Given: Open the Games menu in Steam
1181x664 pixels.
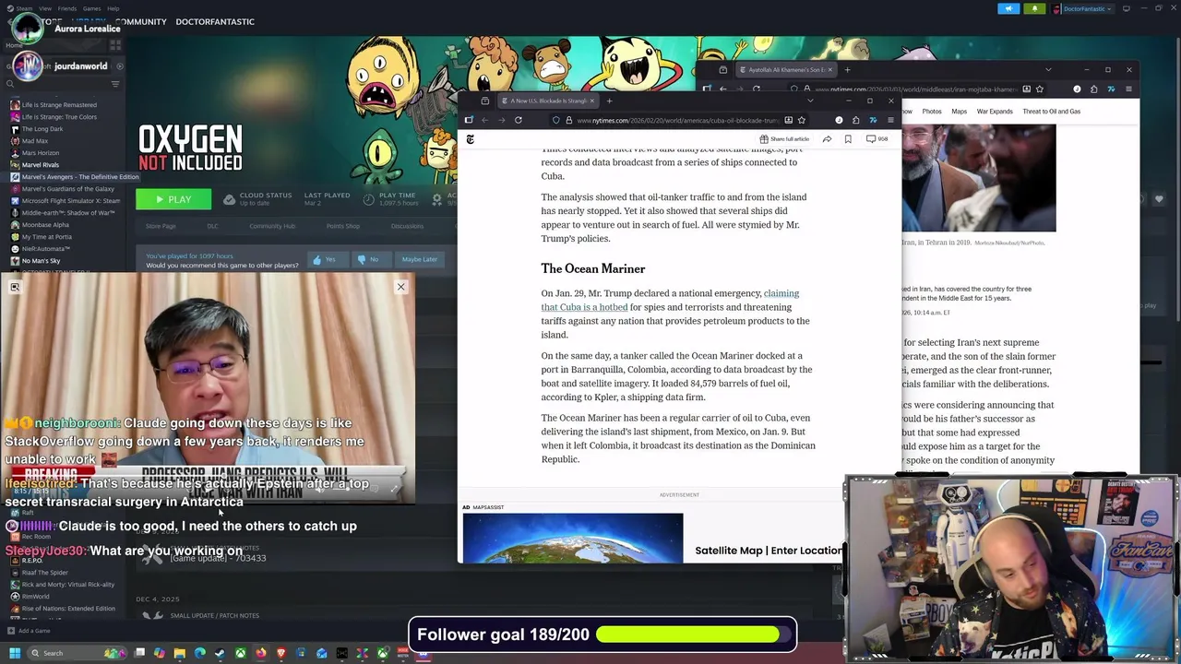Looking at the screenshot, I should (91, 8).
